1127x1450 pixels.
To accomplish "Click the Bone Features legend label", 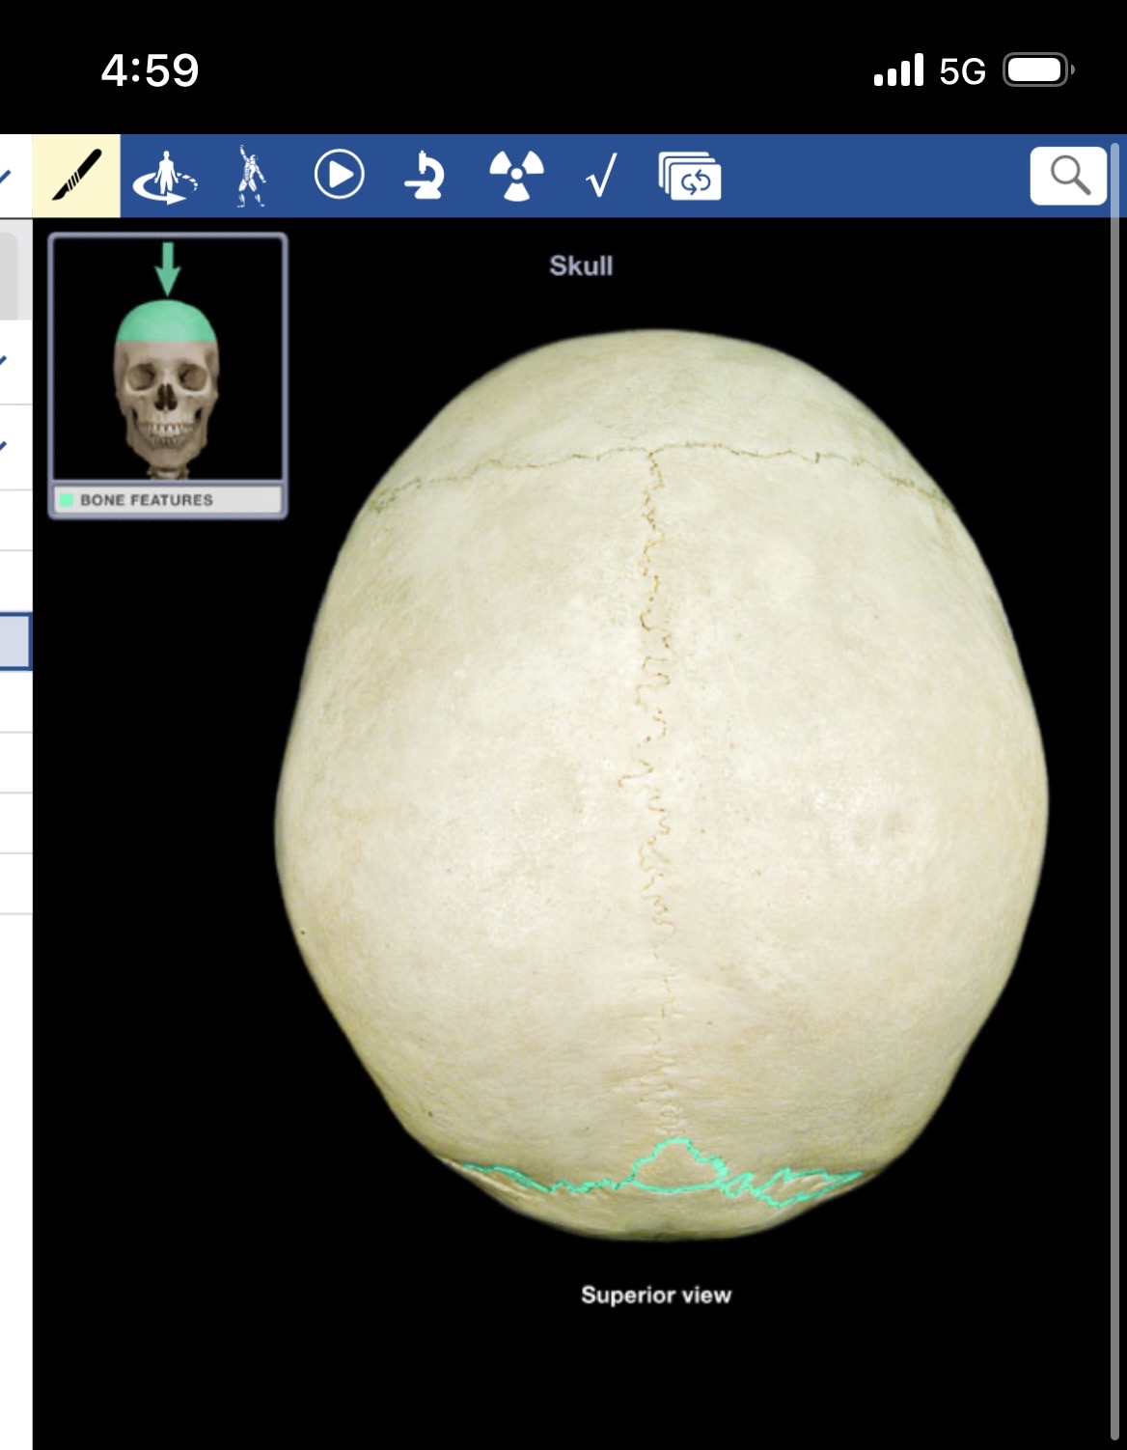I will tap(147, 500).
